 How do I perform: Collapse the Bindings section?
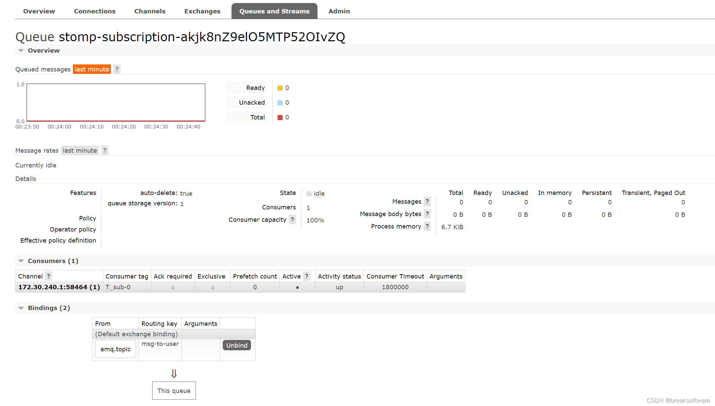pos(20,307)
